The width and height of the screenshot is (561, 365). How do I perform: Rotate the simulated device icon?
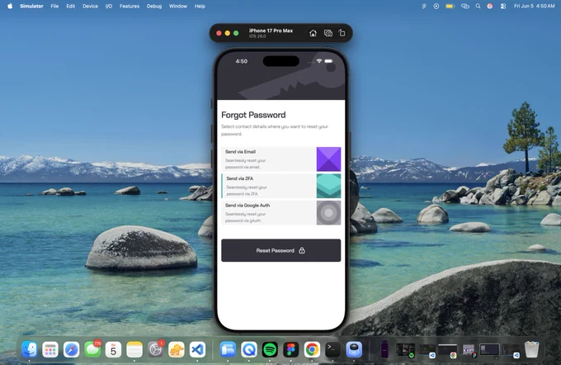coord(342,33)
